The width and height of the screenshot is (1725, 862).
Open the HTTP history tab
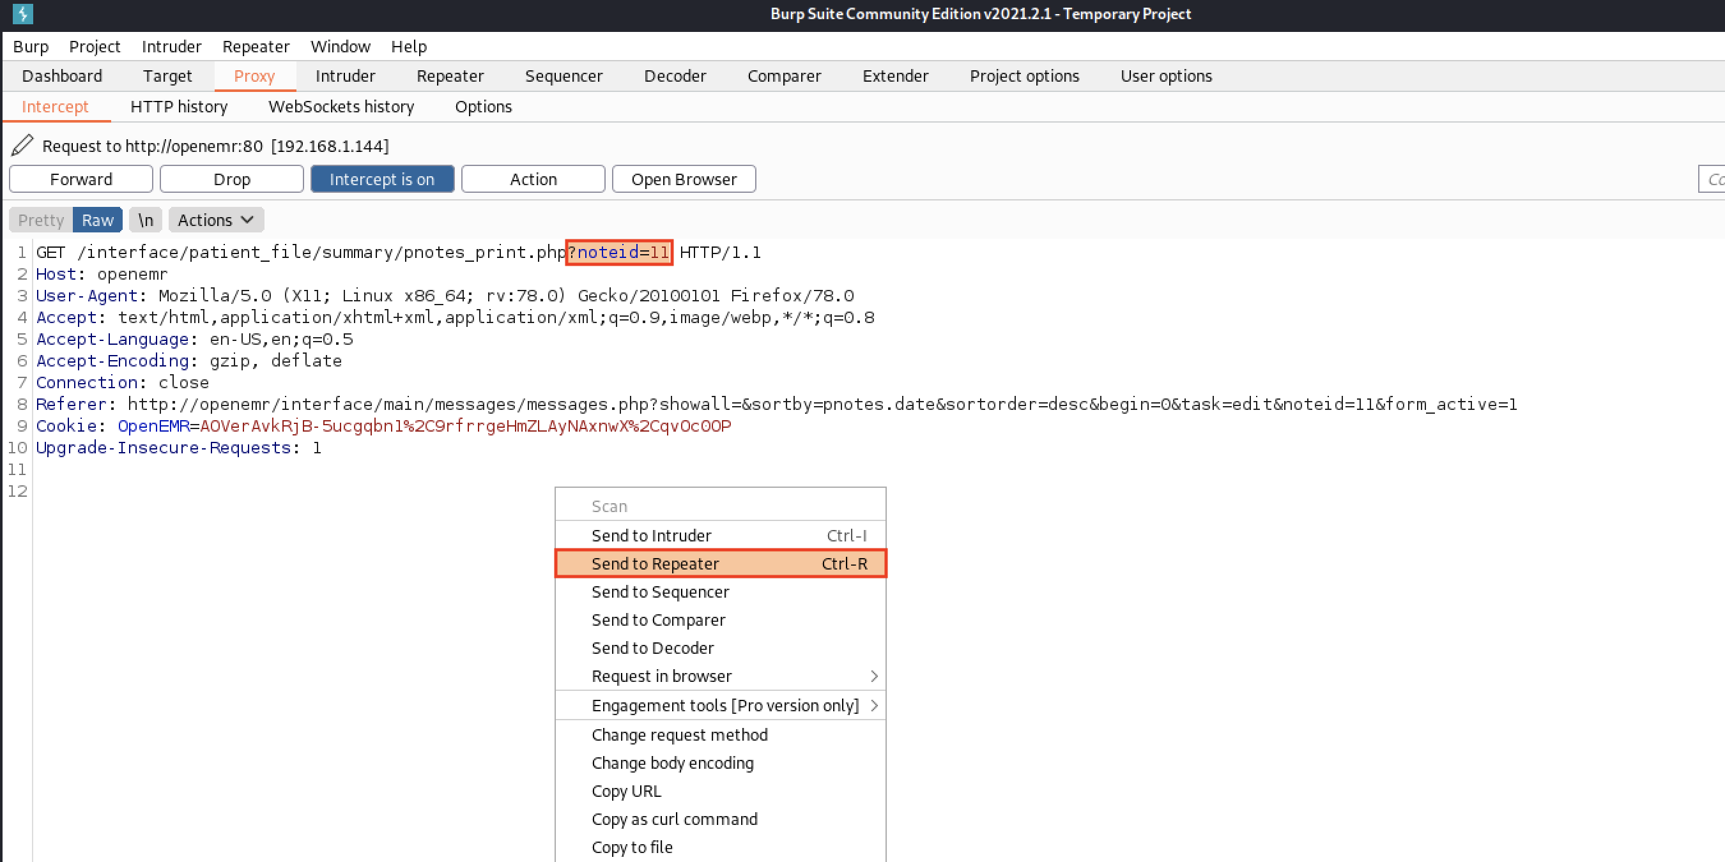(179, 107)
